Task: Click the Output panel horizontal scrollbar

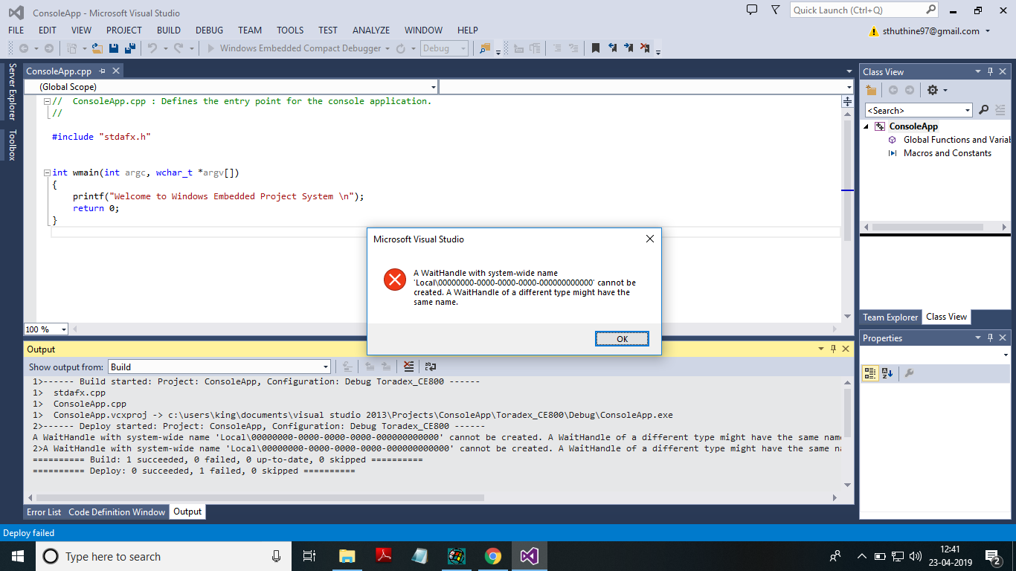Action: pos(260,497)
